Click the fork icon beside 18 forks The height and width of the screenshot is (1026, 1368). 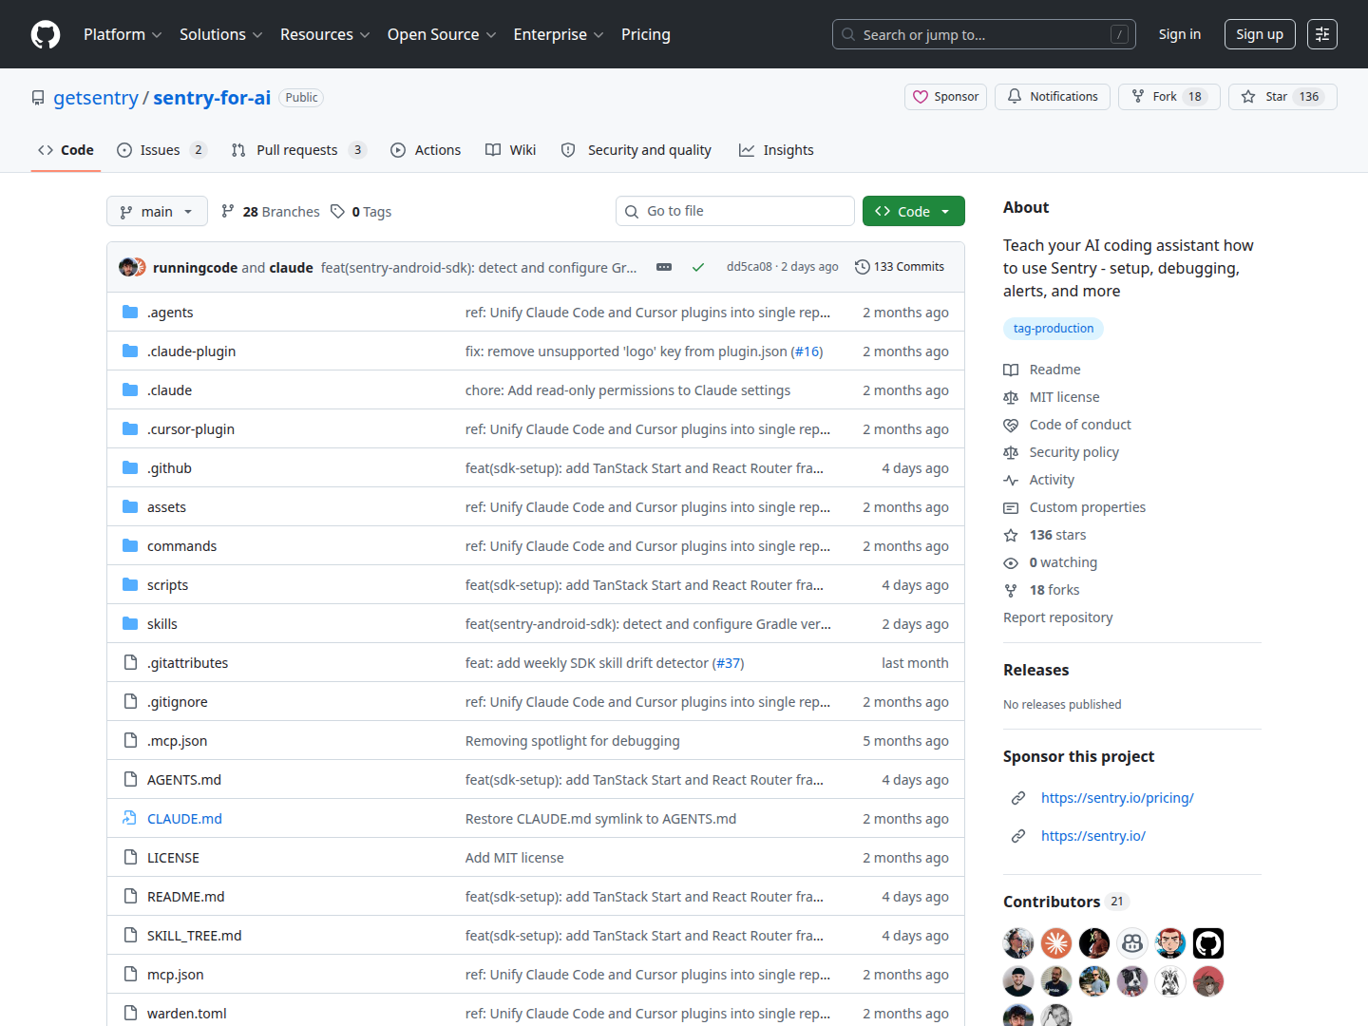1011,590
